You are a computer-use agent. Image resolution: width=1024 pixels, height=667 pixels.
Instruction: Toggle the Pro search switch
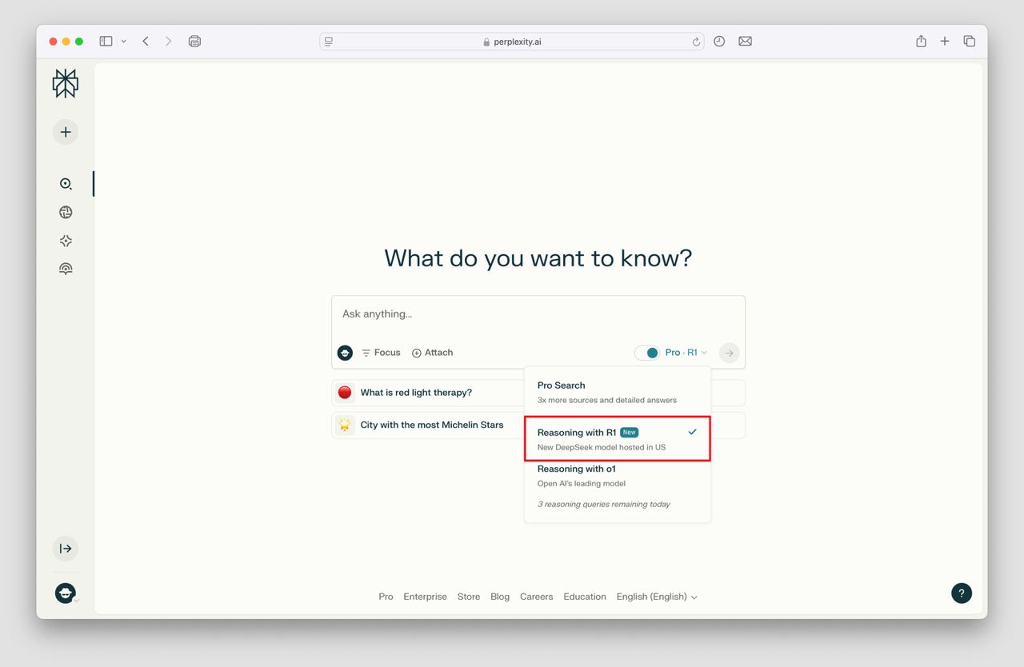[x=646, y=353]
